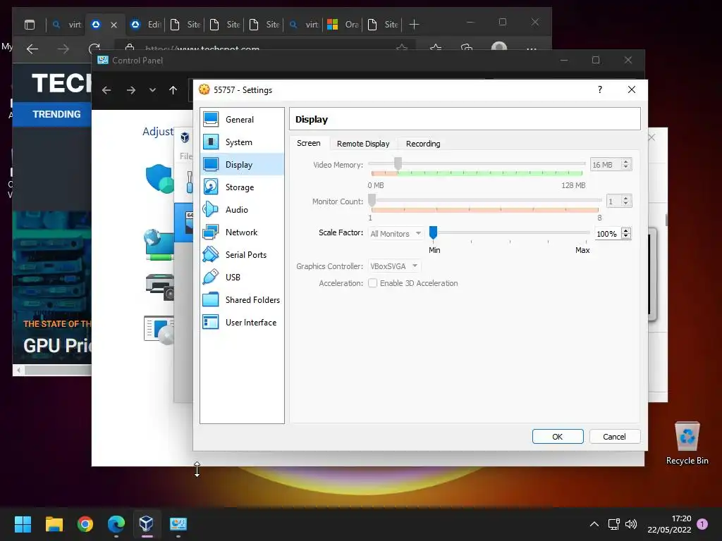This screenshot has height=541, width=722.
Task: Switch to Edge tab titled Edi
Action: [x=145, y=25]
